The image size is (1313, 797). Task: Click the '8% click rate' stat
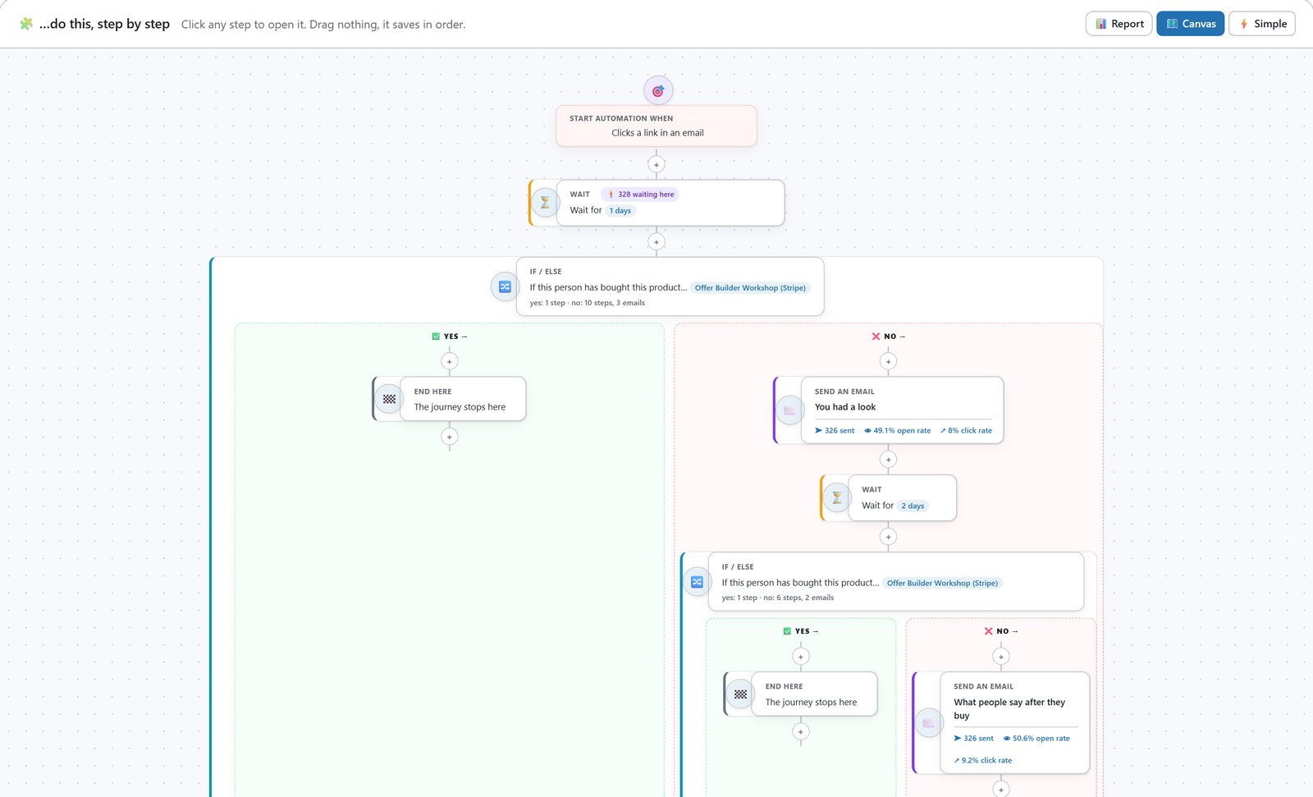pos(966,431)
